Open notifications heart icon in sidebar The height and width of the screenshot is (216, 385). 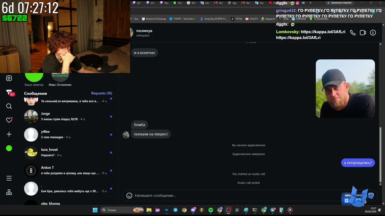pos(9,120)
